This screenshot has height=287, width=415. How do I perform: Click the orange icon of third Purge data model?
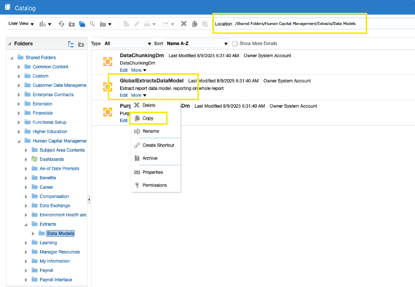108,112
